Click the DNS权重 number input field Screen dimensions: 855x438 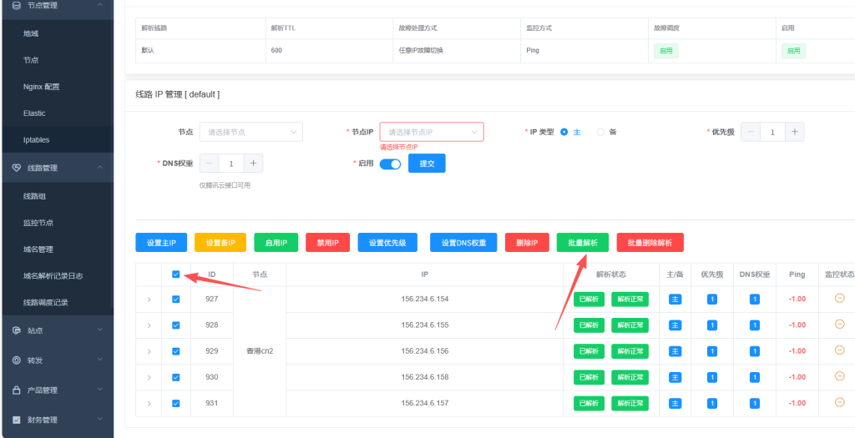(231, 163)
